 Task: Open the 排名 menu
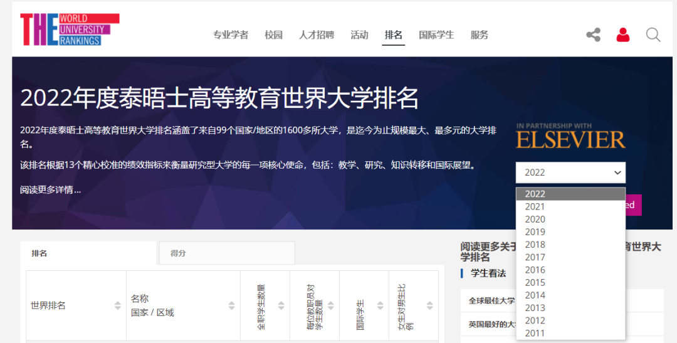pyautogui.click(x=393, y=35)
